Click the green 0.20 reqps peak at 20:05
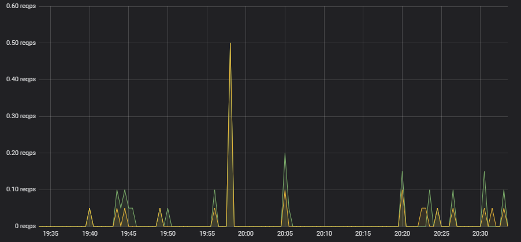The width and height of the screenshot is (521, 242). tap(285, 153)
